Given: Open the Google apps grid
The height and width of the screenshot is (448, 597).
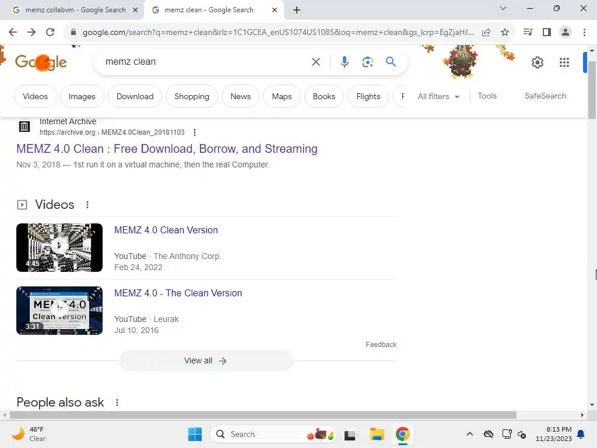Looking at the screenshot, I should coord(564,62).
